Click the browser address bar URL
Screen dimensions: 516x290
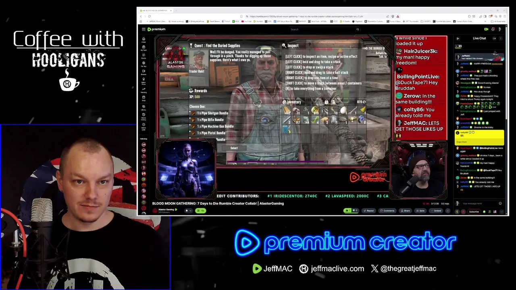[x=306, y=16]
